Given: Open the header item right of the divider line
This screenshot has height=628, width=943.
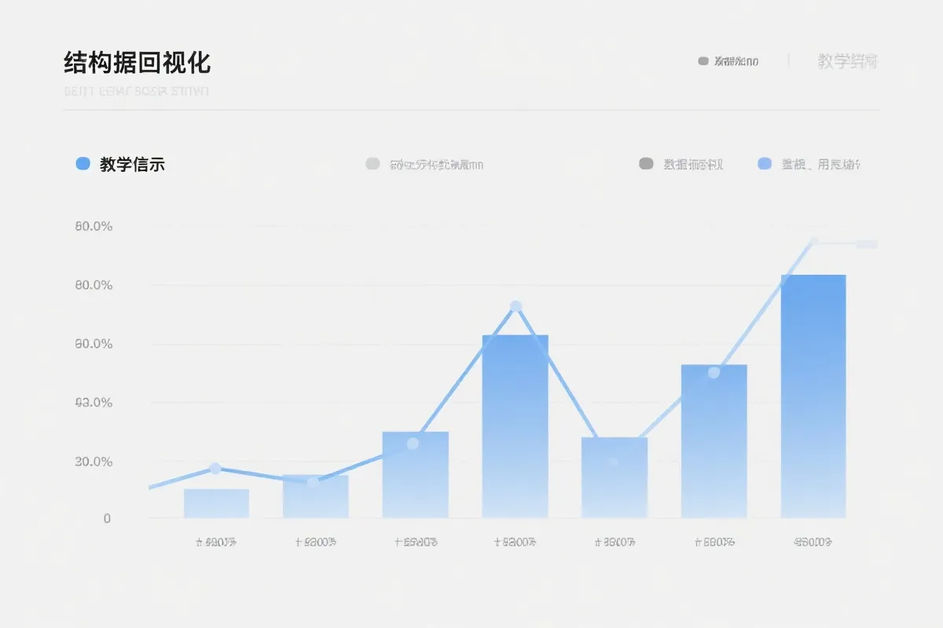Looking at the screenshot, I should tap(847, 61).
